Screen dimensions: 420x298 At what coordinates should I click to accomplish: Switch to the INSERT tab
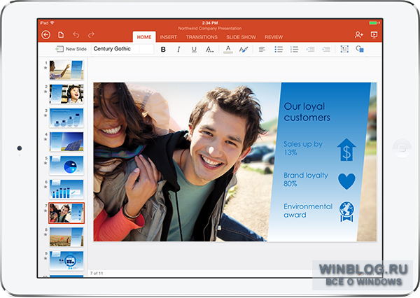point(169,37)
